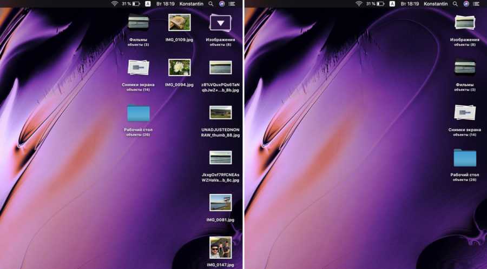The width and height of the screenshot is (487, 269).
Task: Click the battery 31% indicator in left menu bar
Action: coord(131,4)
